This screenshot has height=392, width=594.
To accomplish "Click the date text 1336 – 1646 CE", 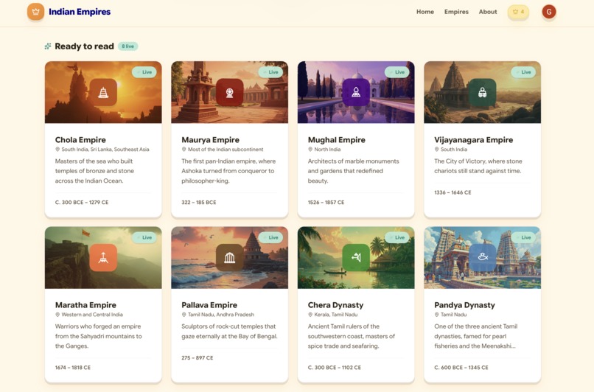I will tap(453, 192).
